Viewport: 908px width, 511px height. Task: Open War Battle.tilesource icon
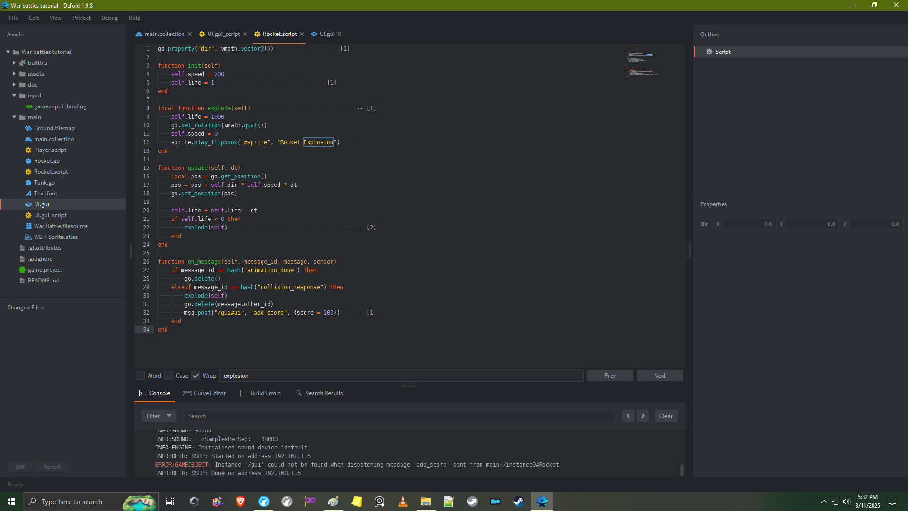(28, 226)
